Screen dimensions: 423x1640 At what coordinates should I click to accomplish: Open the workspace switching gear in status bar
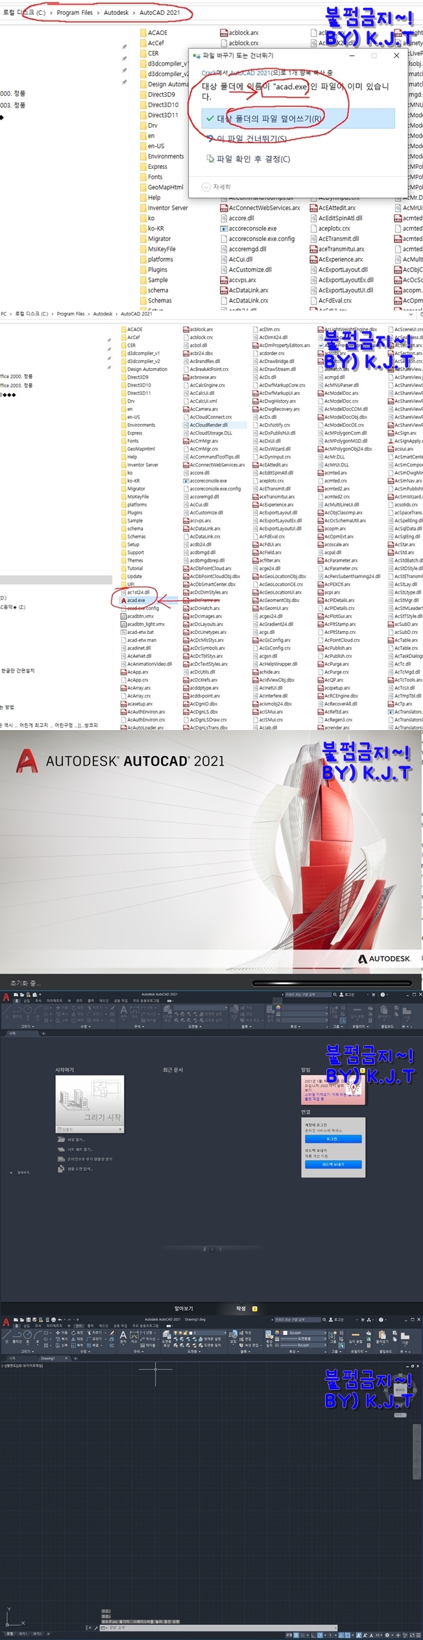(387, 1634)
